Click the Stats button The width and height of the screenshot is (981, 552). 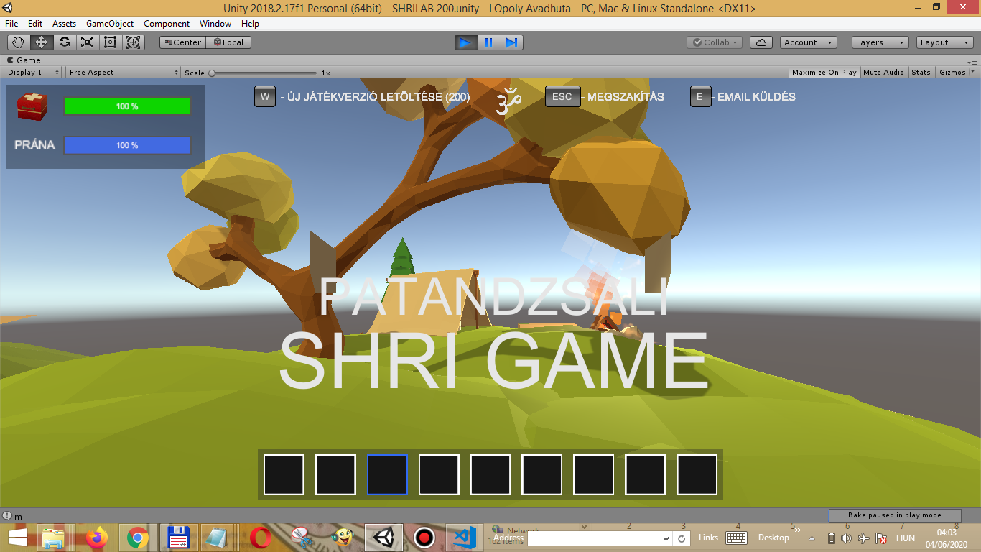(x=921, y=73)
